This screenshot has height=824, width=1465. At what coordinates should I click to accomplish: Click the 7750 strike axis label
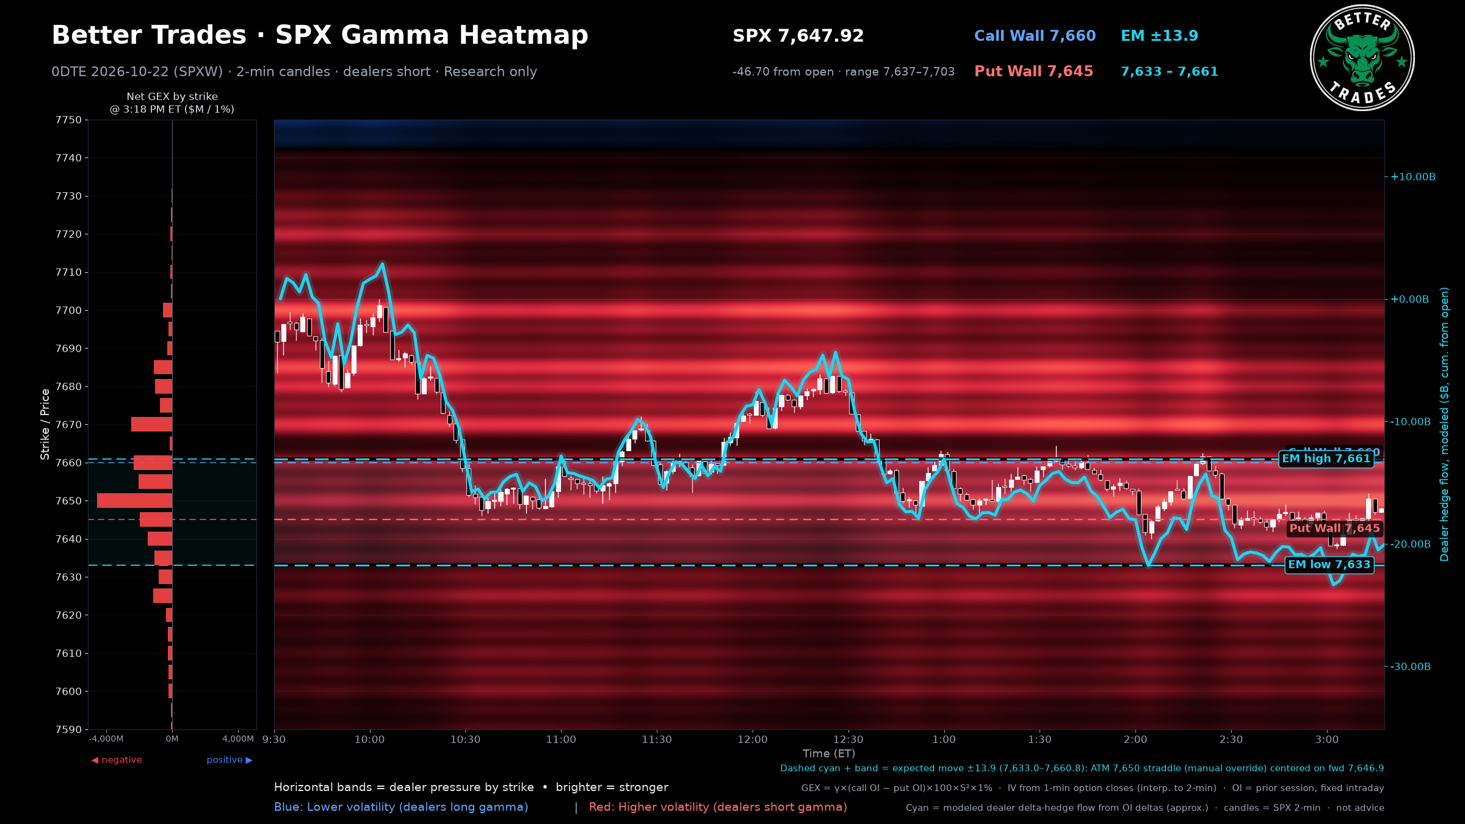click(x=68, y=120)
